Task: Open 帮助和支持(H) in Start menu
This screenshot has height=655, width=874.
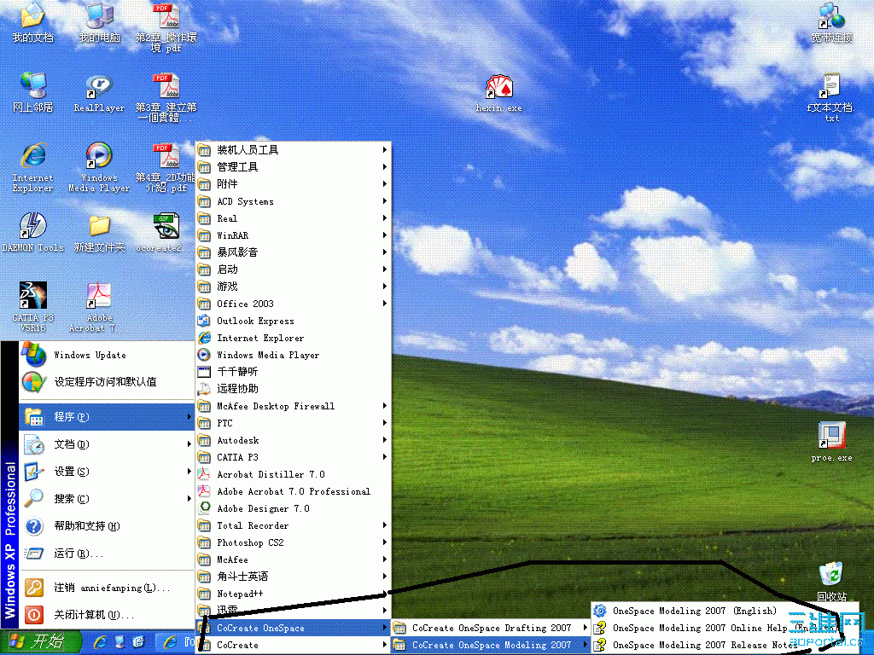Action: click(107, 525)
